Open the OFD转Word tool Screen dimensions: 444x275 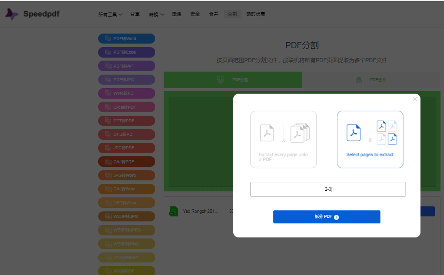click(127, 203)
